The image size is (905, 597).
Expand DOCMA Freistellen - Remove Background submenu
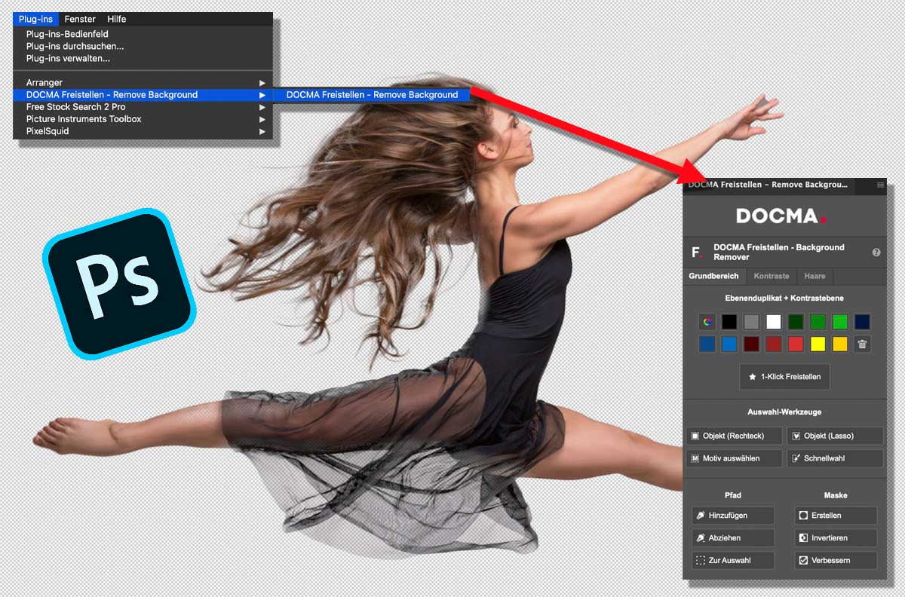pos(143,95)
